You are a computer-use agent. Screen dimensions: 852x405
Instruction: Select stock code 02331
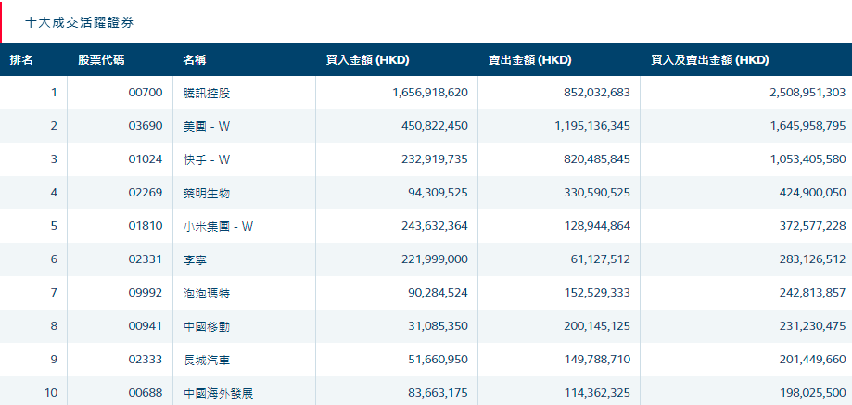(146, 259)
